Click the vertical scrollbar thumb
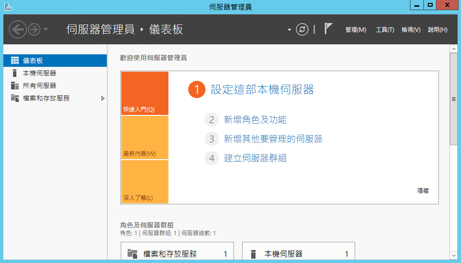 tap(453, 99)
